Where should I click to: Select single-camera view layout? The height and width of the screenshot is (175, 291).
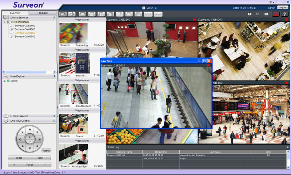click(x=92, y=14)
